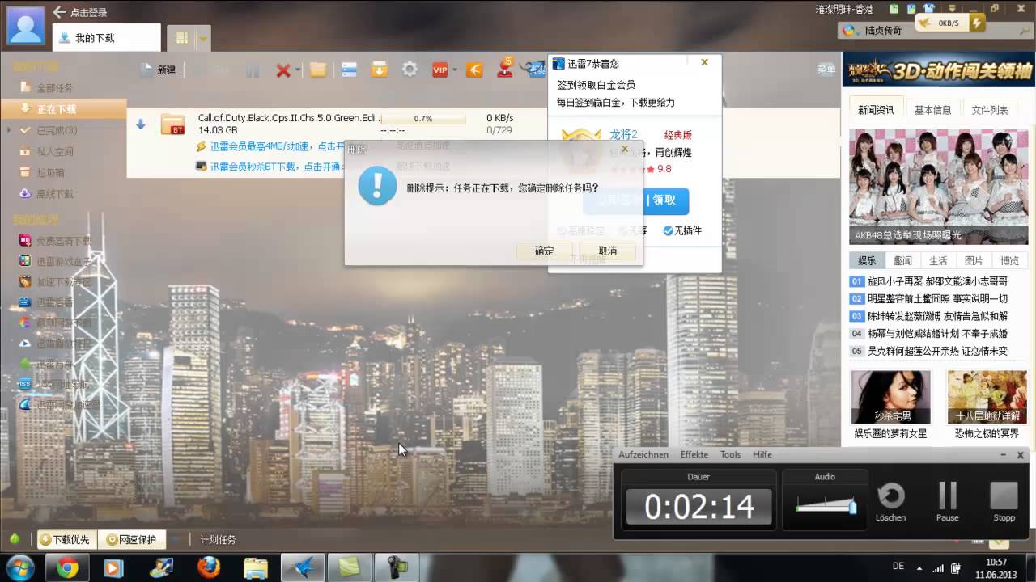Open headline 陈坤转发赵薇微博 友情告急似和解

(x=937, y=316)
